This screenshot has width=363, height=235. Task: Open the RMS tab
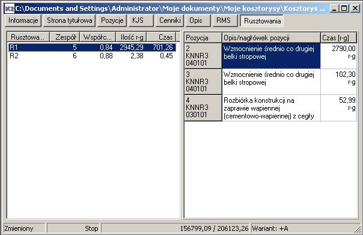click(x=225, y=20)
